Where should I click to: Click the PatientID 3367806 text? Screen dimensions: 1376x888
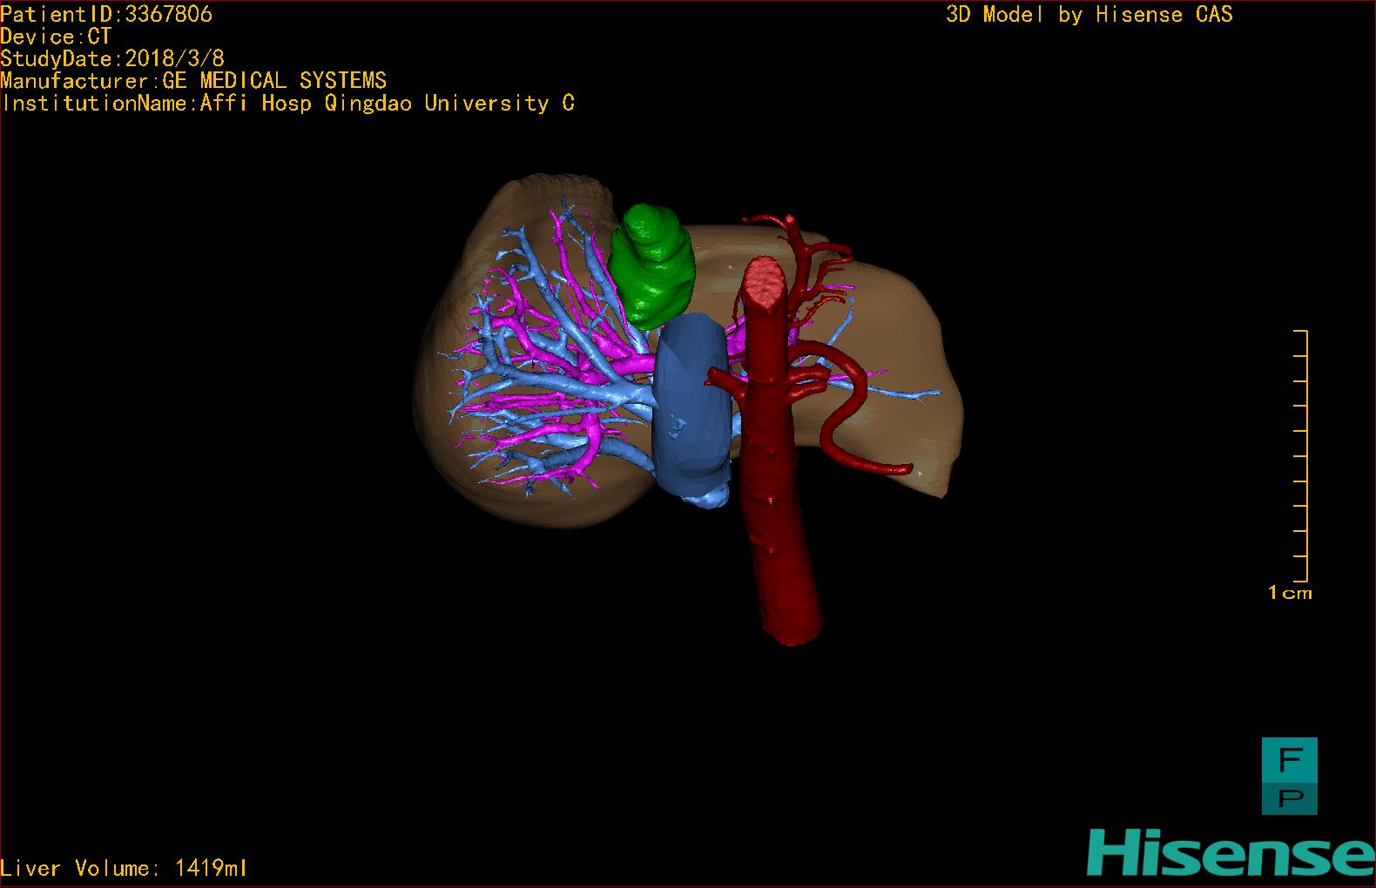point(106,14)
